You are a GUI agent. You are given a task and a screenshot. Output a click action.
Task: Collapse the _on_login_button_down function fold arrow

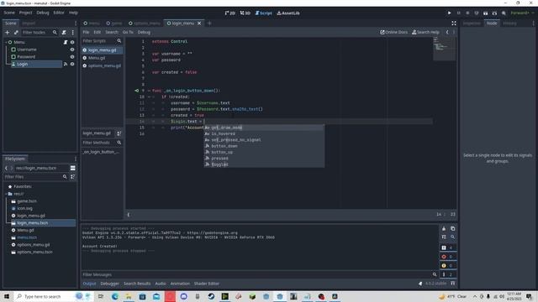[x=149, y=91]
